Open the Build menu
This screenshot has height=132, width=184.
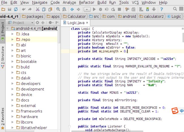pos(102,3)
